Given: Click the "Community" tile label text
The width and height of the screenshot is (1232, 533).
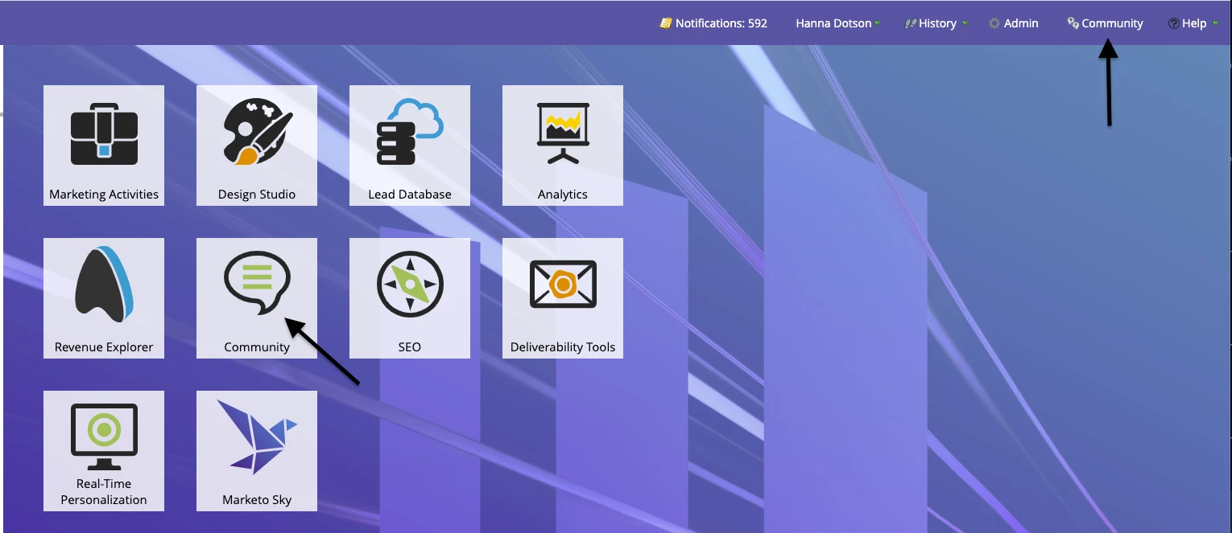Looking at the screenshot, I should tap(257, 346).
